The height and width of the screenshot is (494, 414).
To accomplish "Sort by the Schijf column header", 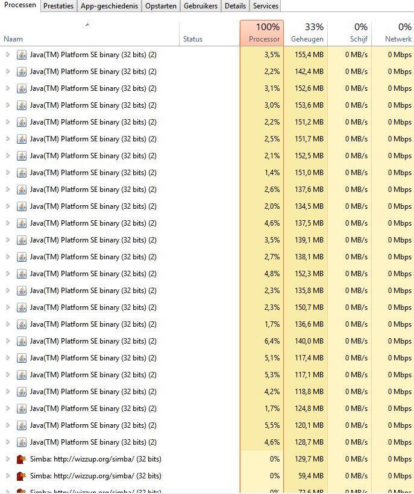I will point(350,34).
